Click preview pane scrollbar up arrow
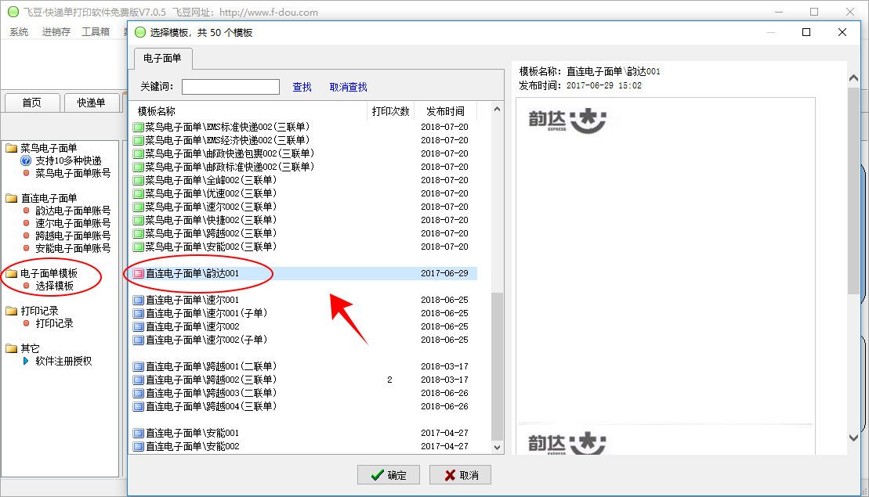The height and width of the screenshot is (497, 869). pos(853,78)
